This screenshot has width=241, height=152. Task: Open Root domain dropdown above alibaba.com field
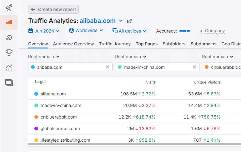pyautogui.click(x=44, y=57)
